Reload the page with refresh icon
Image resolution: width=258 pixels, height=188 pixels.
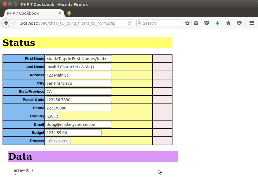tap(129, 23)
